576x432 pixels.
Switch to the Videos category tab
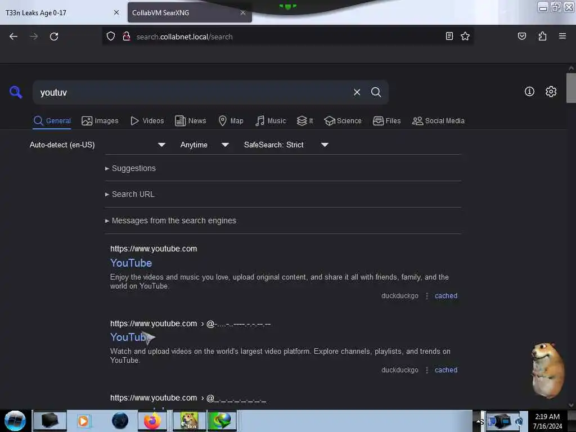(147, 121)
